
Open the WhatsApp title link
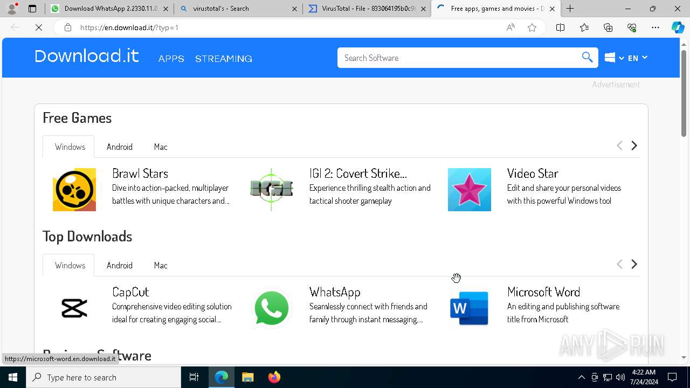(335, 292)
